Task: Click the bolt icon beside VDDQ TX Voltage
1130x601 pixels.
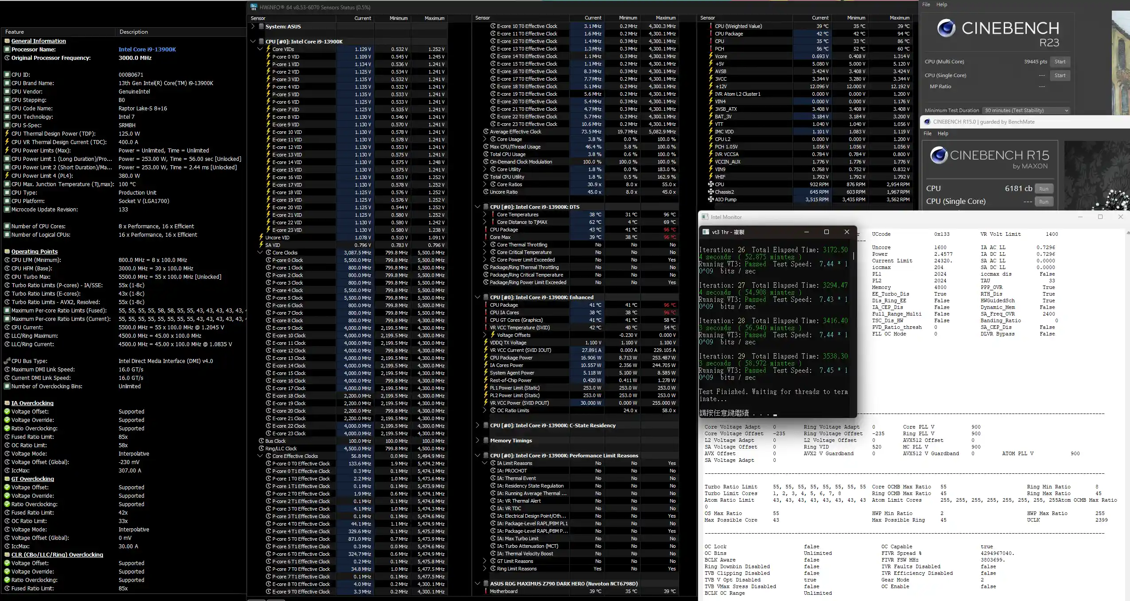Action: click(x=486, y=343)
